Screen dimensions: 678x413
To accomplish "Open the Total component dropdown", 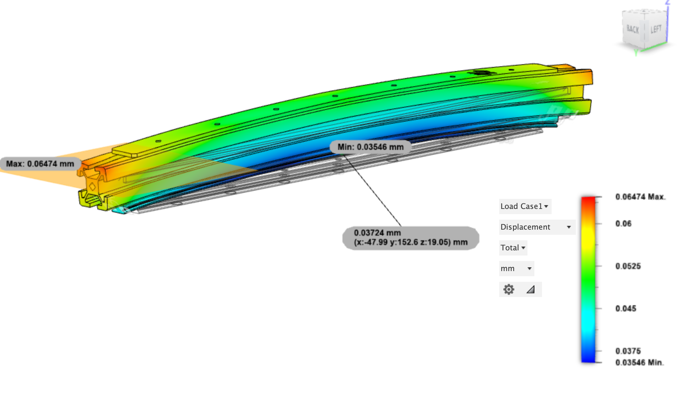I will coord(513,248).
